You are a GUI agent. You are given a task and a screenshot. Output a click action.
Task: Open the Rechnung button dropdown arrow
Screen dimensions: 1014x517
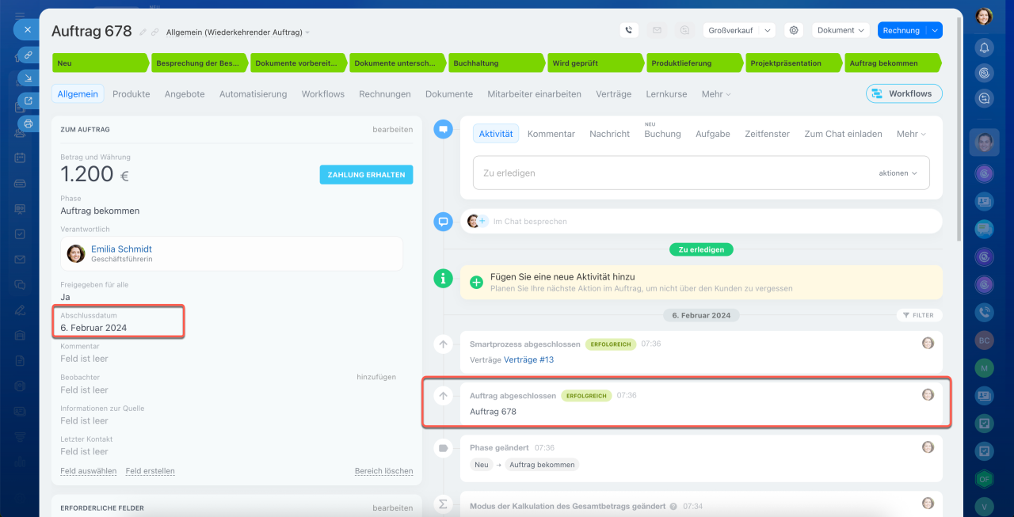pyautogui.click(x=935, y=30)
